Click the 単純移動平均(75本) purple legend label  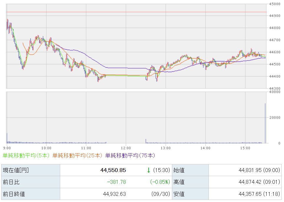click(130, 155)
